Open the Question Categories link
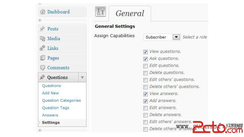 click(x=62, y=101)
